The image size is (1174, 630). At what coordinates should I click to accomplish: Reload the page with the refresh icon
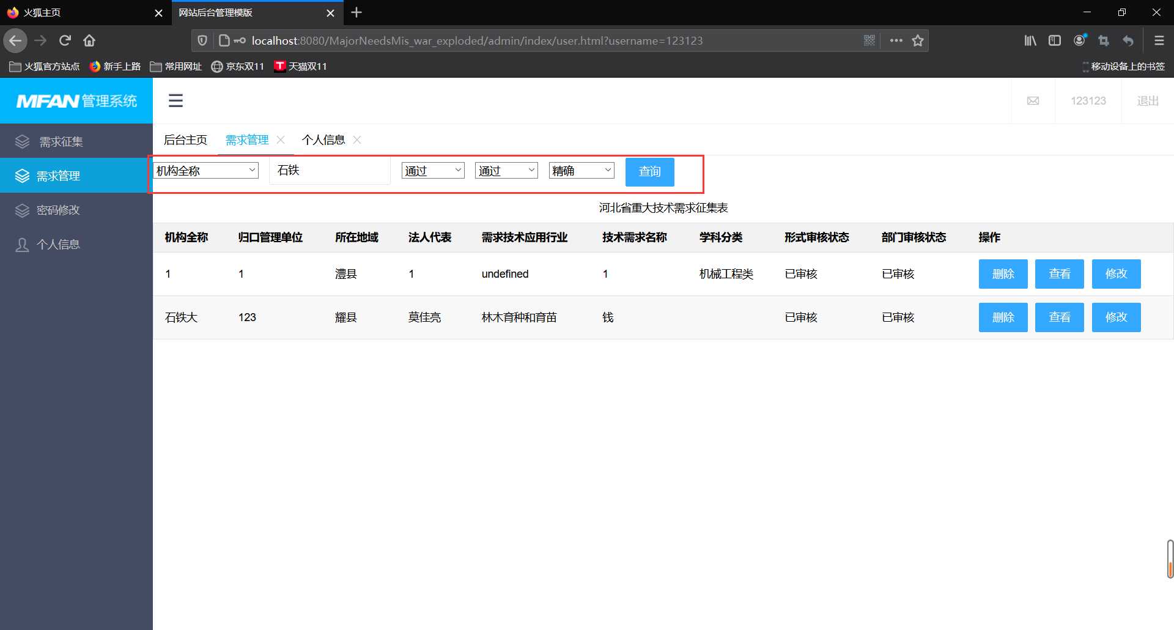pos(65,41)
